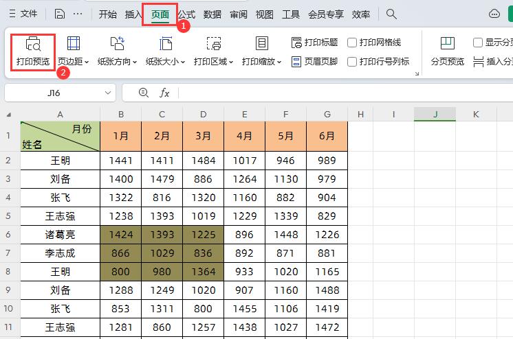The width and height of the screenshot is (513, 339).
Task: Click the 页边距 margins icon
Action: point(74,43)
